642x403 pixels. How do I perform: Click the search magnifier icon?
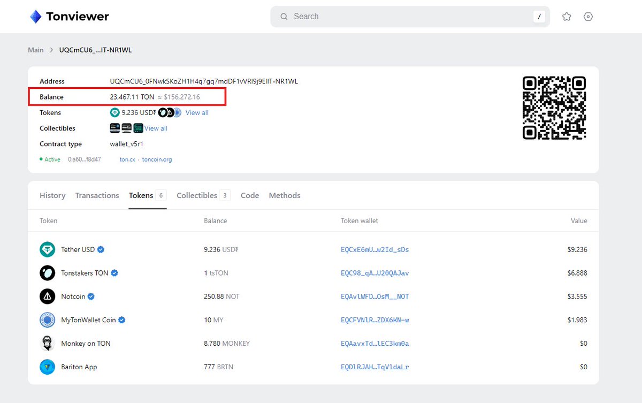point(284,17)
